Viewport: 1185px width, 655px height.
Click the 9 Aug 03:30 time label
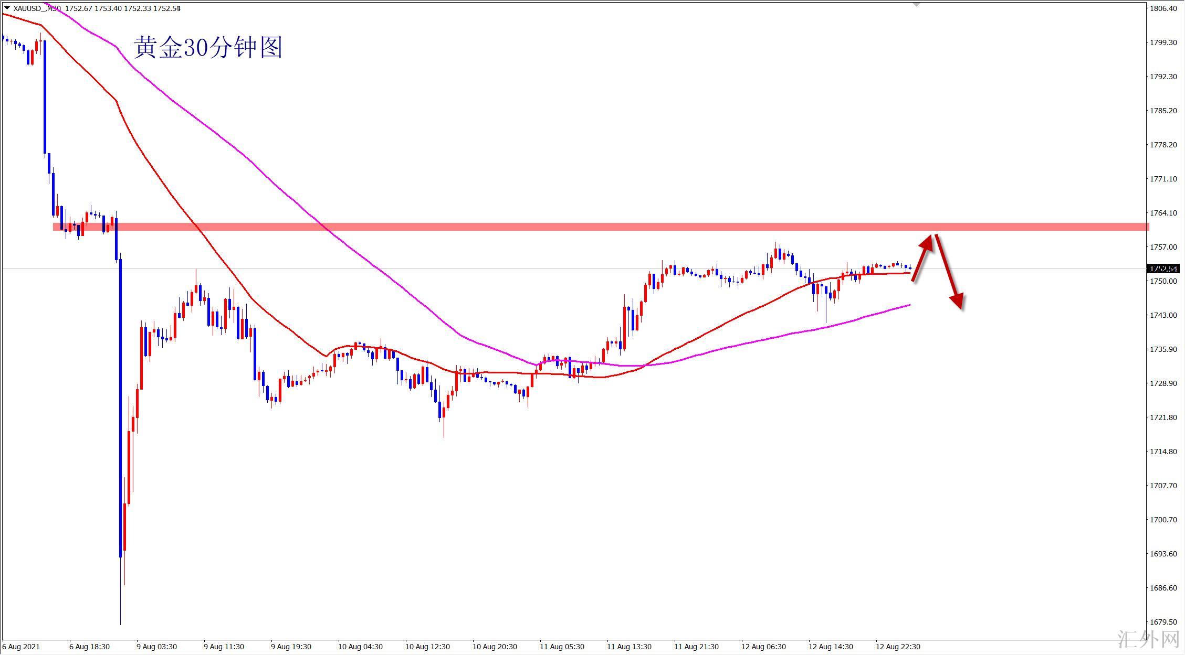[x=156, y=647]
